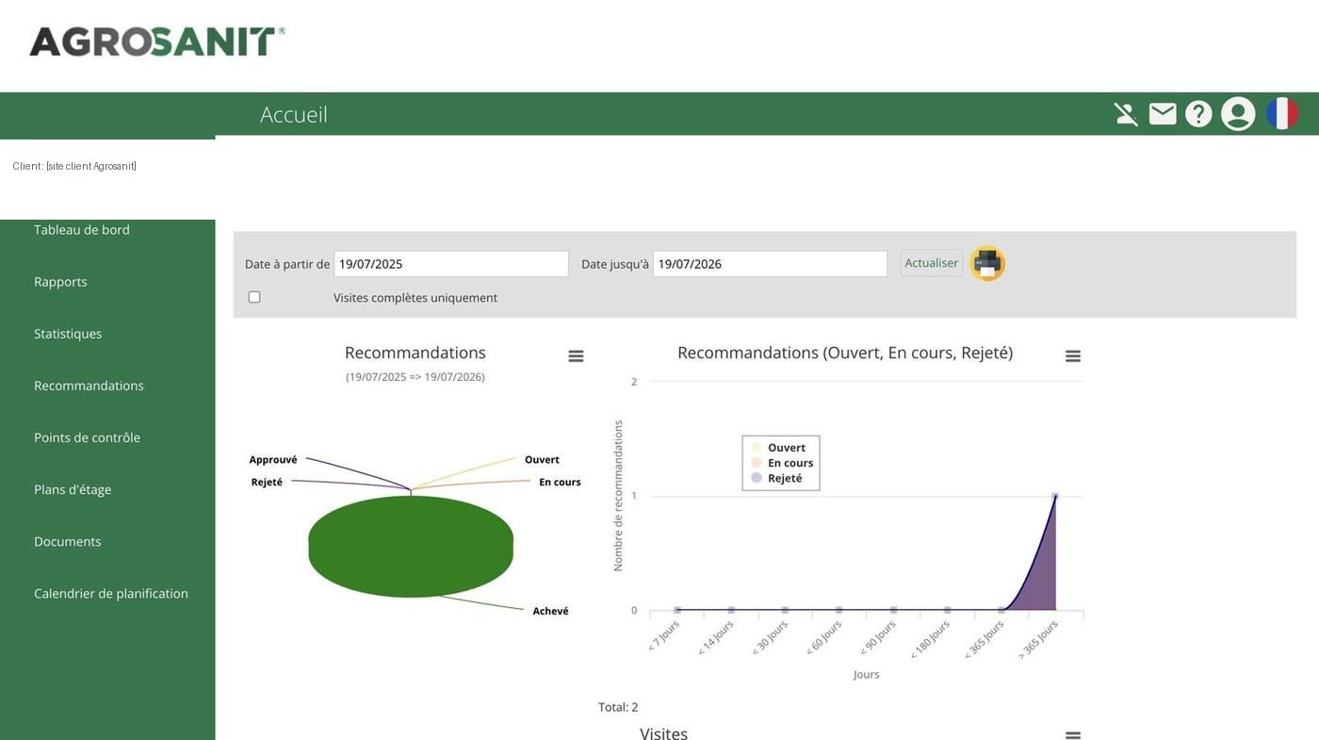The height and width of the screenshot is (740, 1319).
Task: Click the Actualiser button
Action: (x=932, y=263)
